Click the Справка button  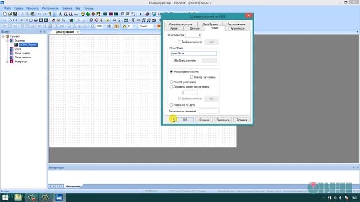pos(242,120)
